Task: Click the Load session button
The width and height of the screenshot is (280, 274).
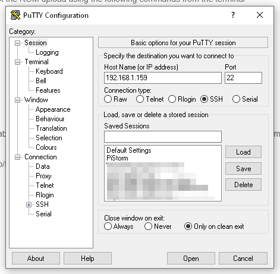Action: click(243, 152)
